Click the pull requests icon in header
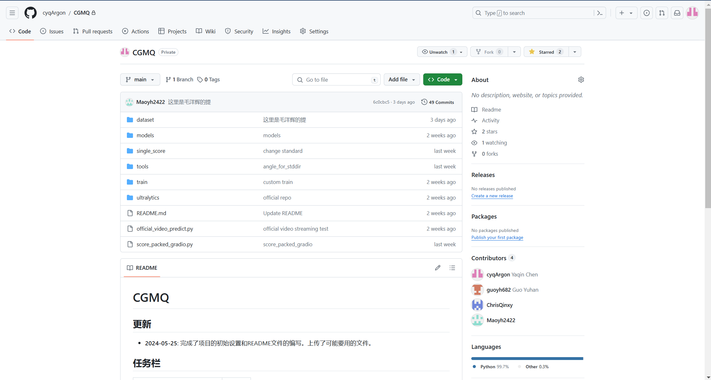Image resolution: width=711 pixels, height=380 pixels. click(662, 13)
